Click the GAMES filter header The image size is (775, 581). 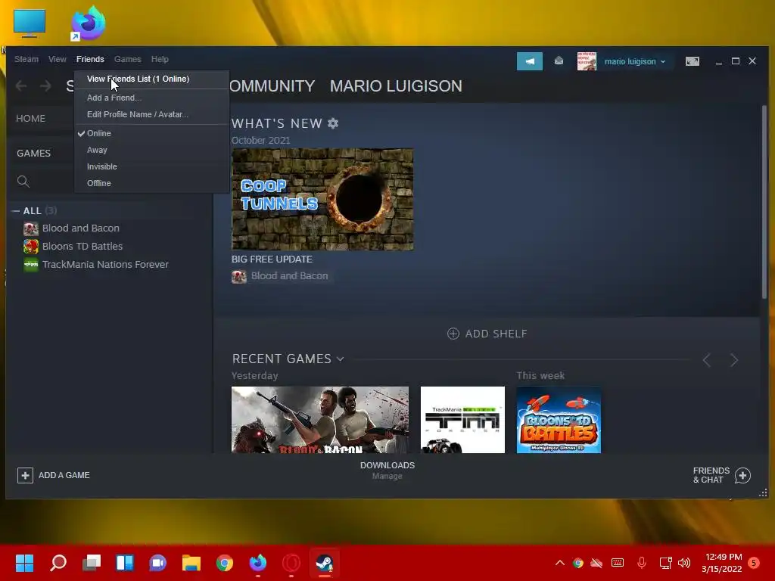[x=33, y=153]
